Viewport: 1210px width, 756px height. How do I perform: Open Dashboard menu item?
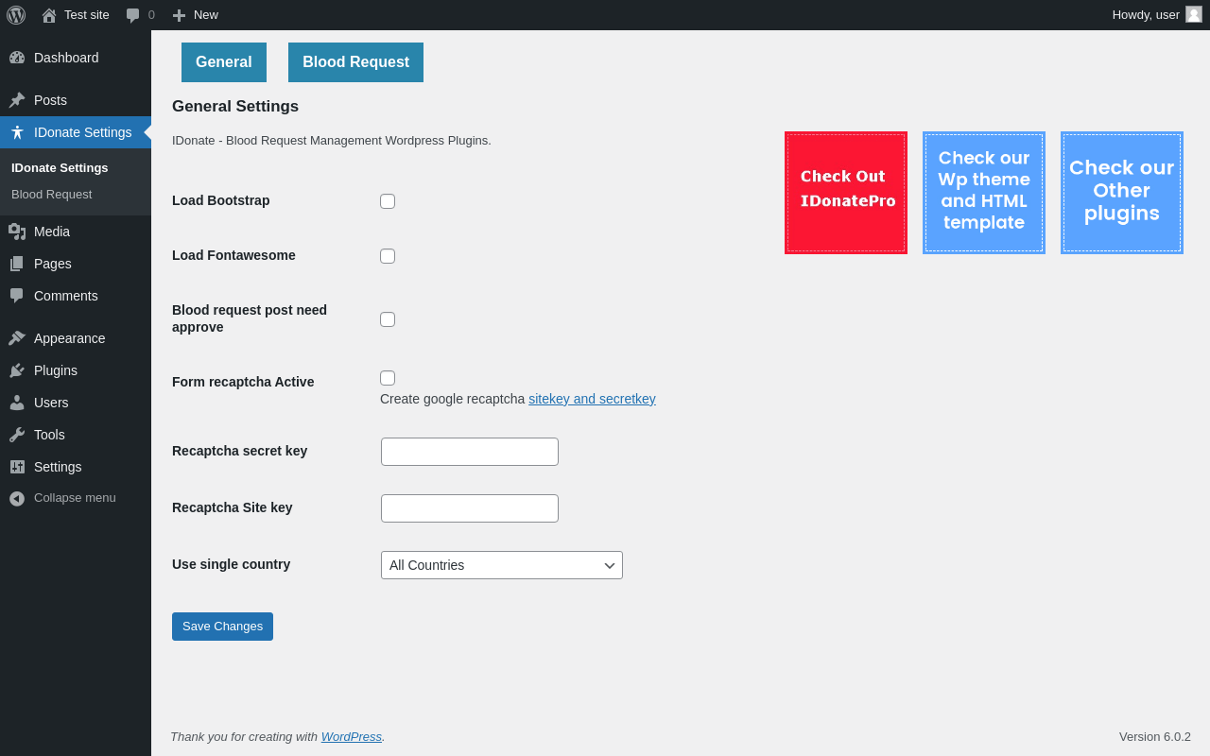coord(76,58)
